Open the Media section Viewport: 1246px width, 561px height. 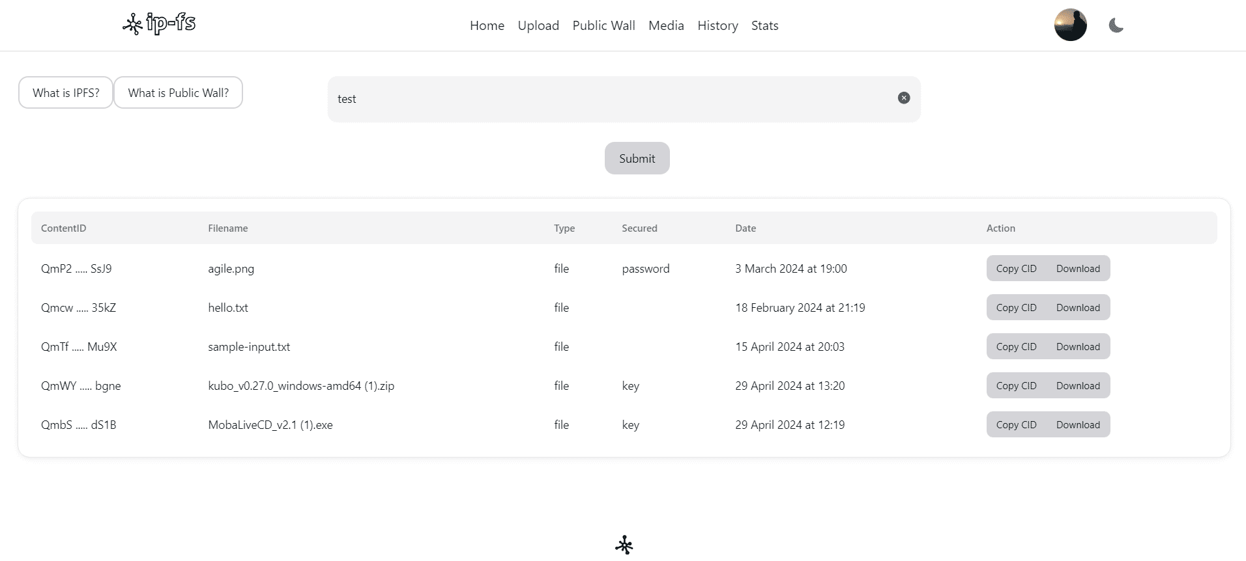coord(666,25)
